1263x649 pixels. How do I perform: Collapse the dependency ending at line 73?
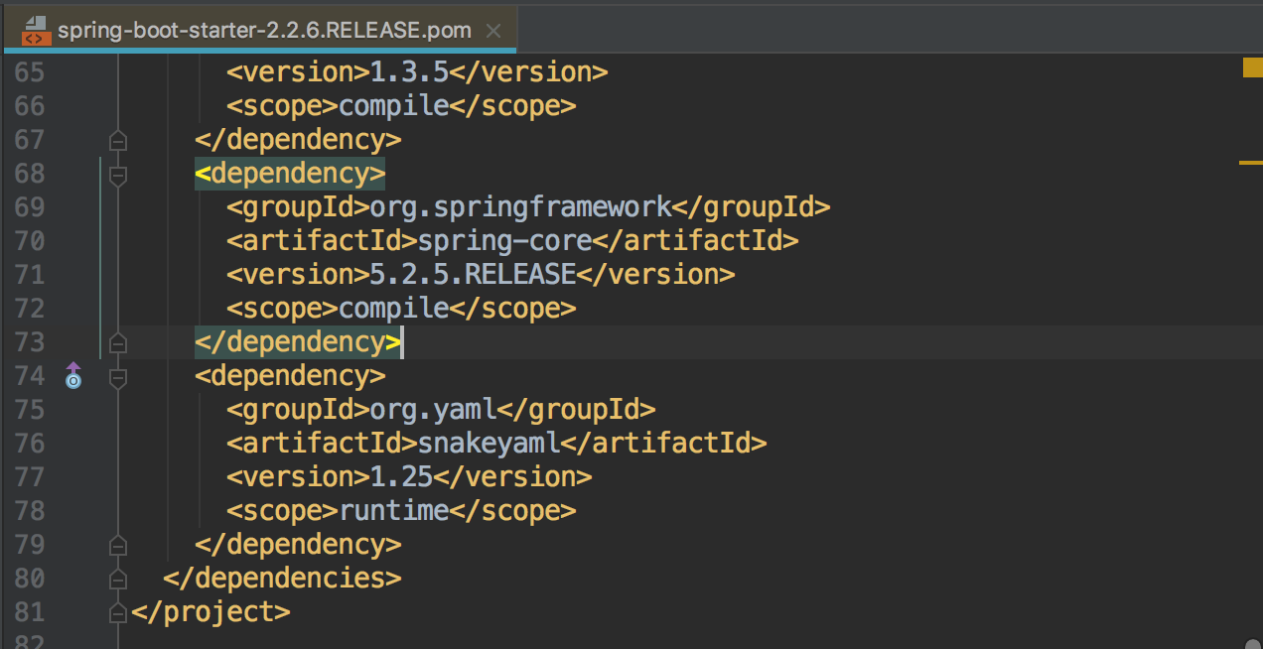coord(117,342)
